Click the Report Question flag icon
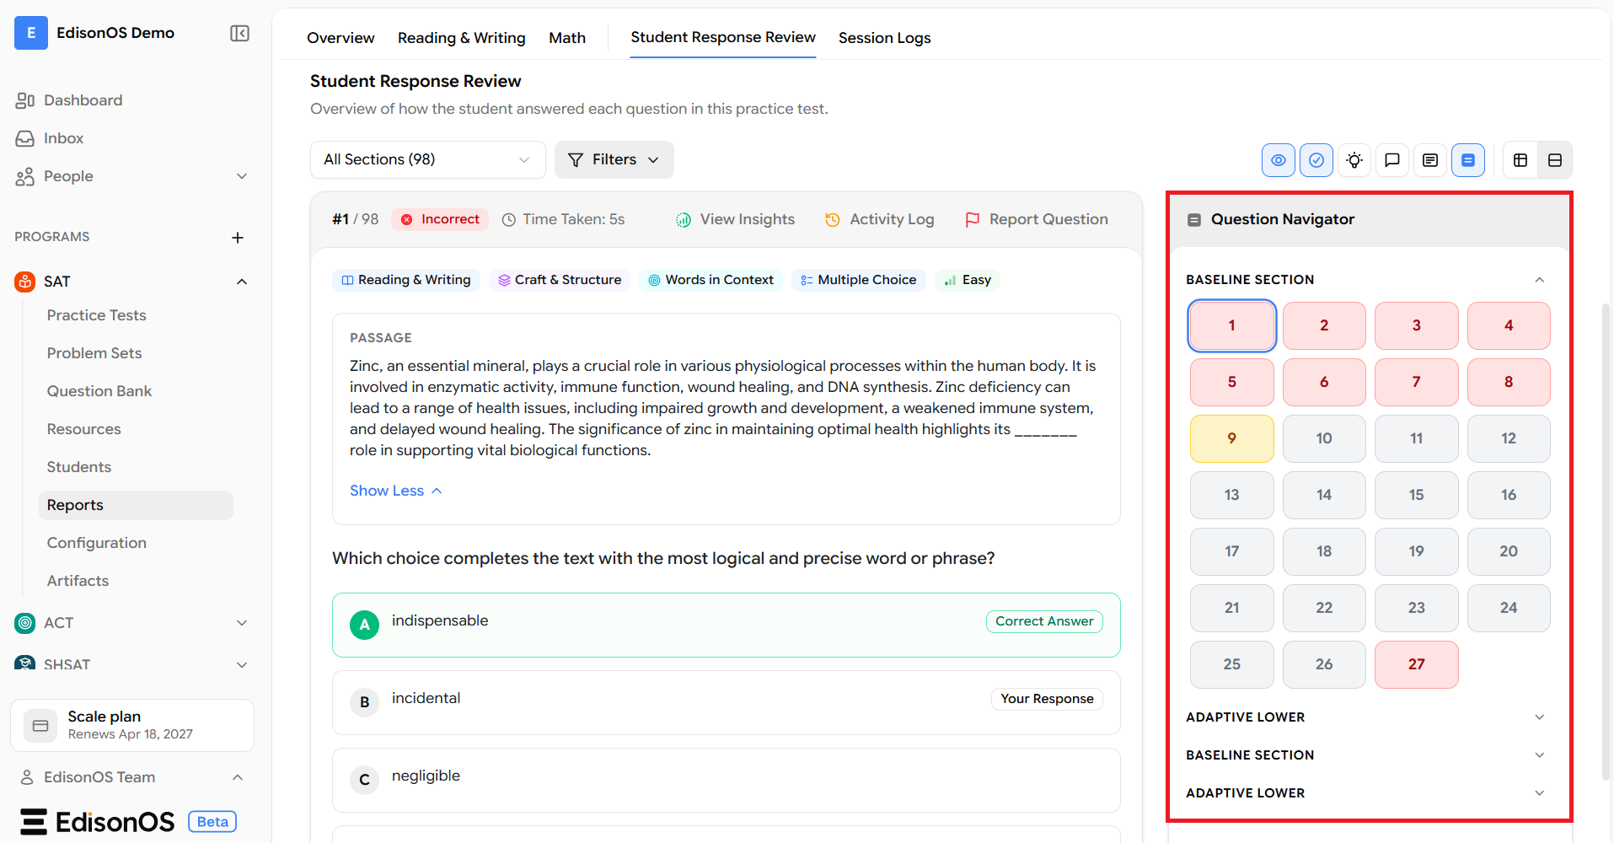Viewport: 1614px width, 843px height. click(972, 220)
